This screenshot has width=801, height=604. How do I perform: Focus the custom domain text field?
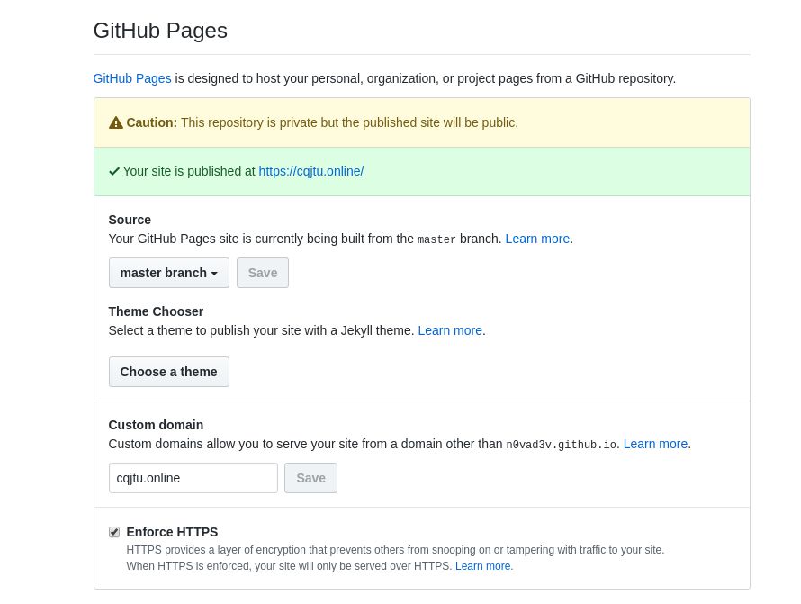[x=193, y=478]
